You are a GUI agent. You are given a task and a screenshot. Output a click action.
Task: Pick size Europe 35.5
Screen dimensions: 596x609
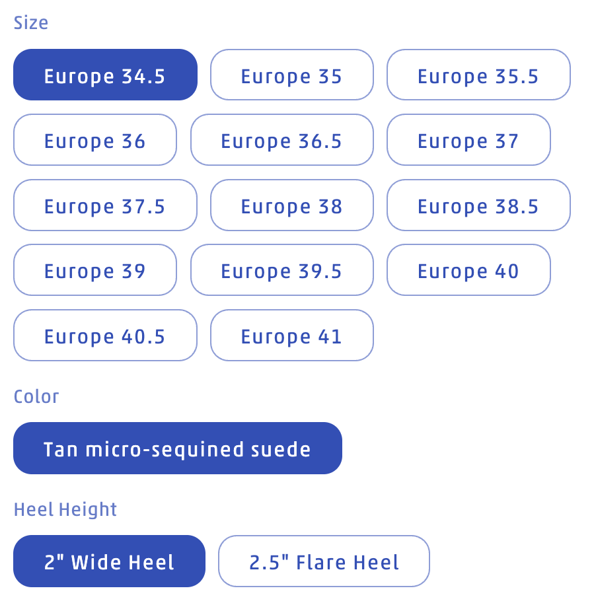coord(478,75)
